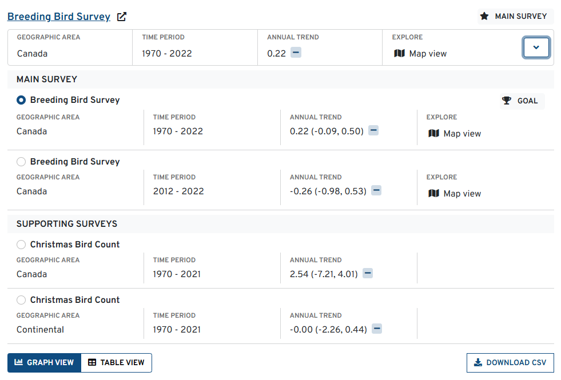Click the map icon in the summary row

pos(399,53)
